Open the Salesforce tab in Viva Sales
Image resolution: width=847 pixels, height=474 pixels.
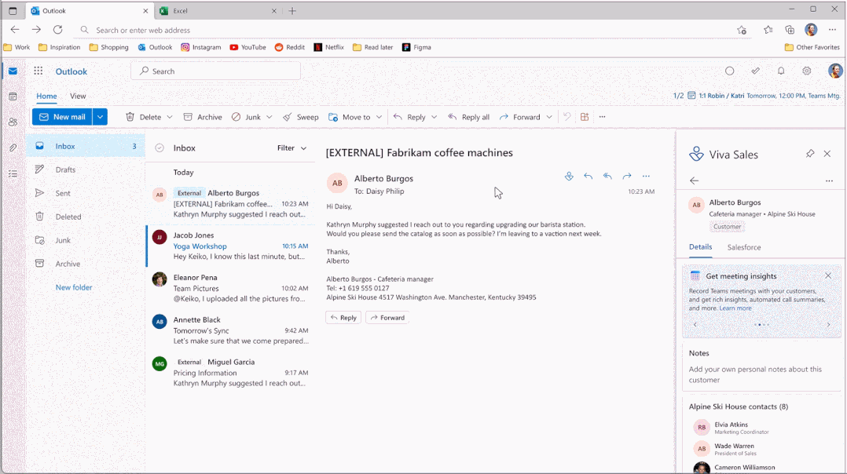point(744,247)
